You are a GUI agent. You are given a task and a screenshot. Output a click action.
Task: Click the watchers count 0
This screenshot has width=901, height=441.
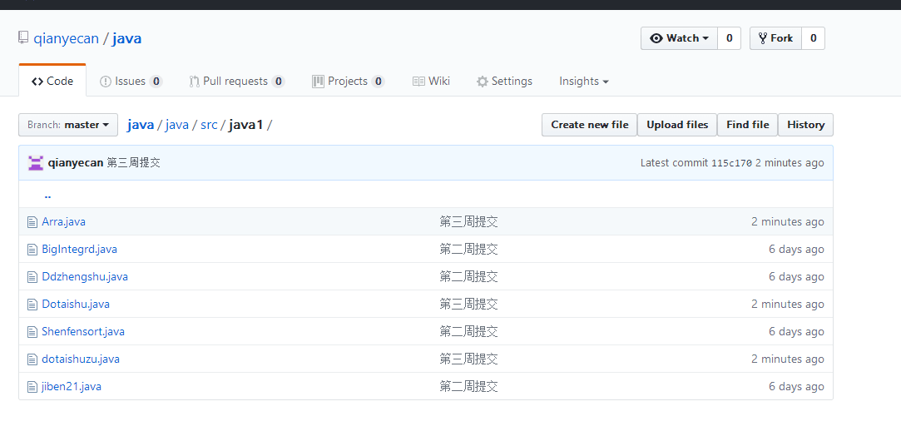[x=729, y=38]
